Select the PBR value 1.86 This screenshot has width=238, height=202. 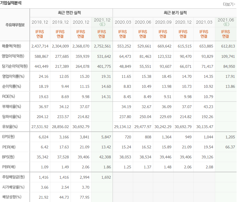coord(107,167)
